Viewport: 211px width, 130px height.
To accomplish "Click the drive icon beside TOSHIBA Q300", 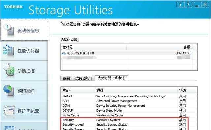I will pyautogui.click(x=64, y=53).
